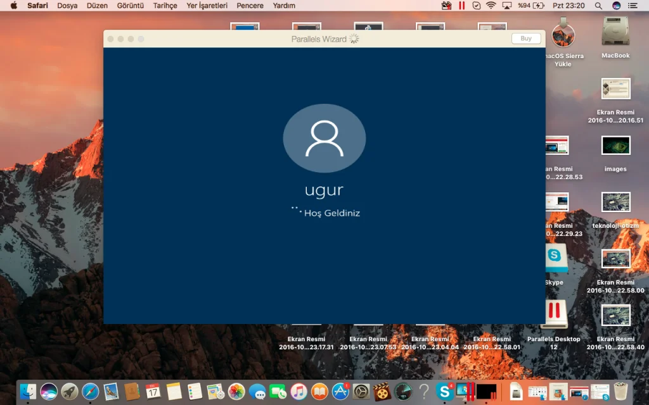The height and width of the screenshot is (405, 649).
Task: Open the Trash in the Dock
Action: coord(619,392)
